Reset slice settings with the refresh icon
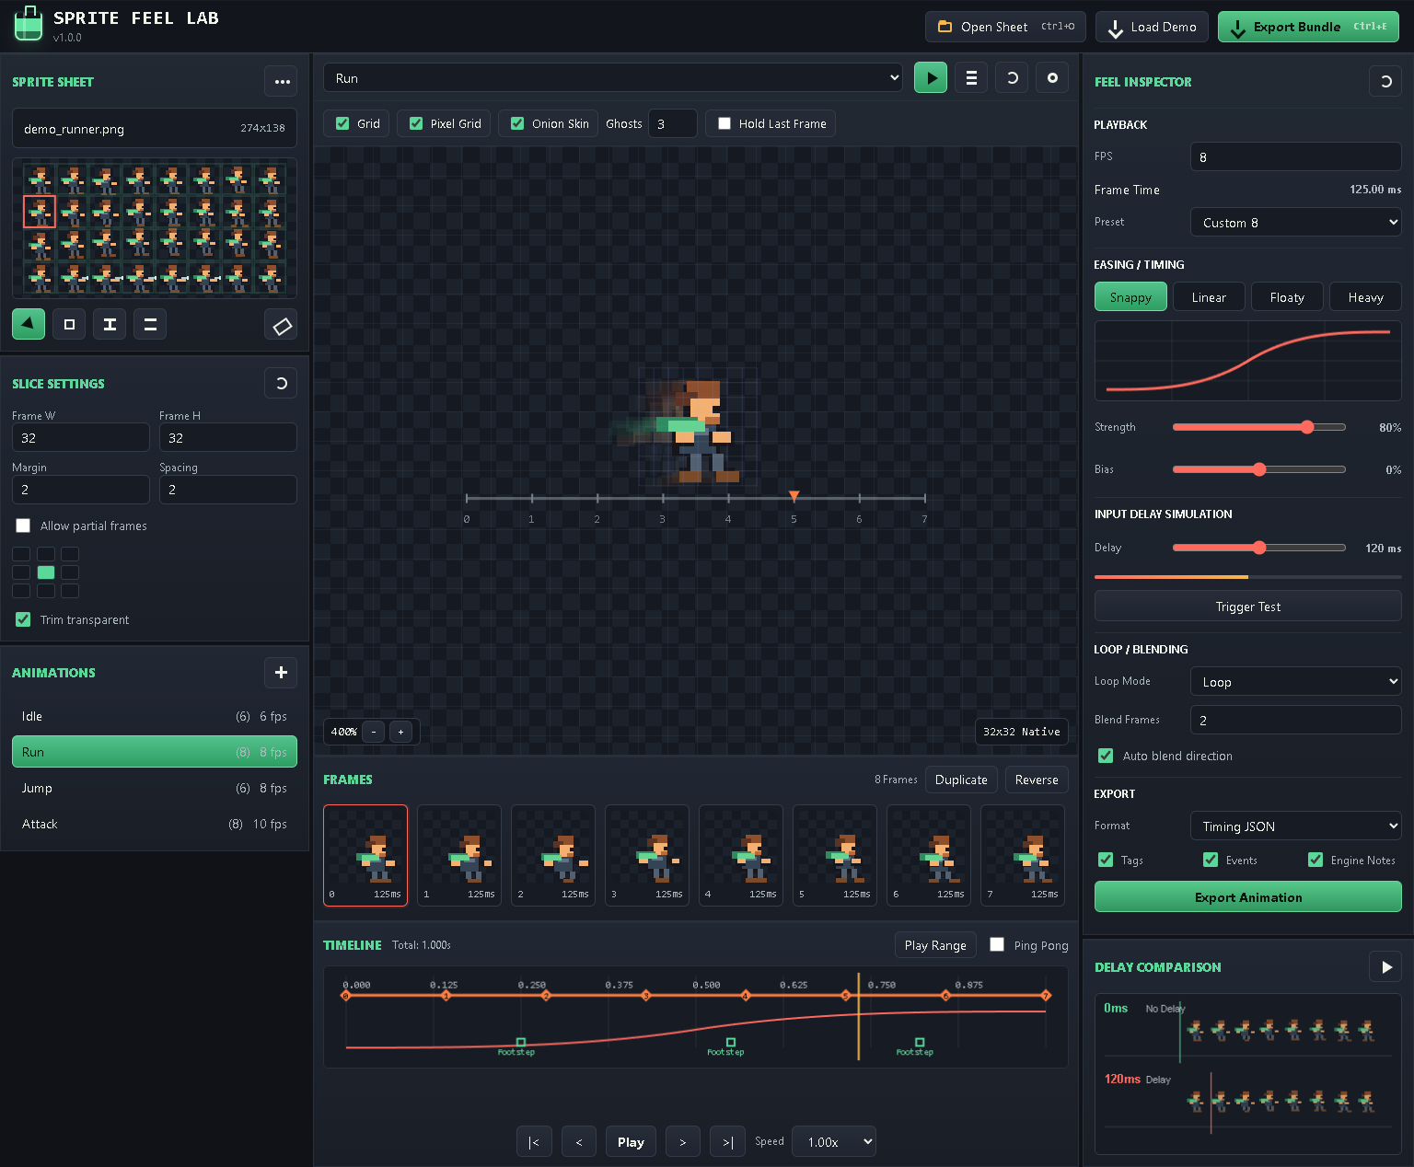Screen dimensions: 1414x1167 click(281, 383)
